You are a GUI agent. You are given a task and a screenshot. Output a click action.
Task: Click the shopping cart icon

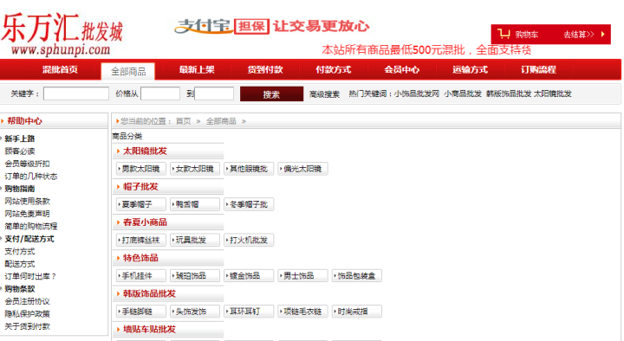[x=504, y=34]
